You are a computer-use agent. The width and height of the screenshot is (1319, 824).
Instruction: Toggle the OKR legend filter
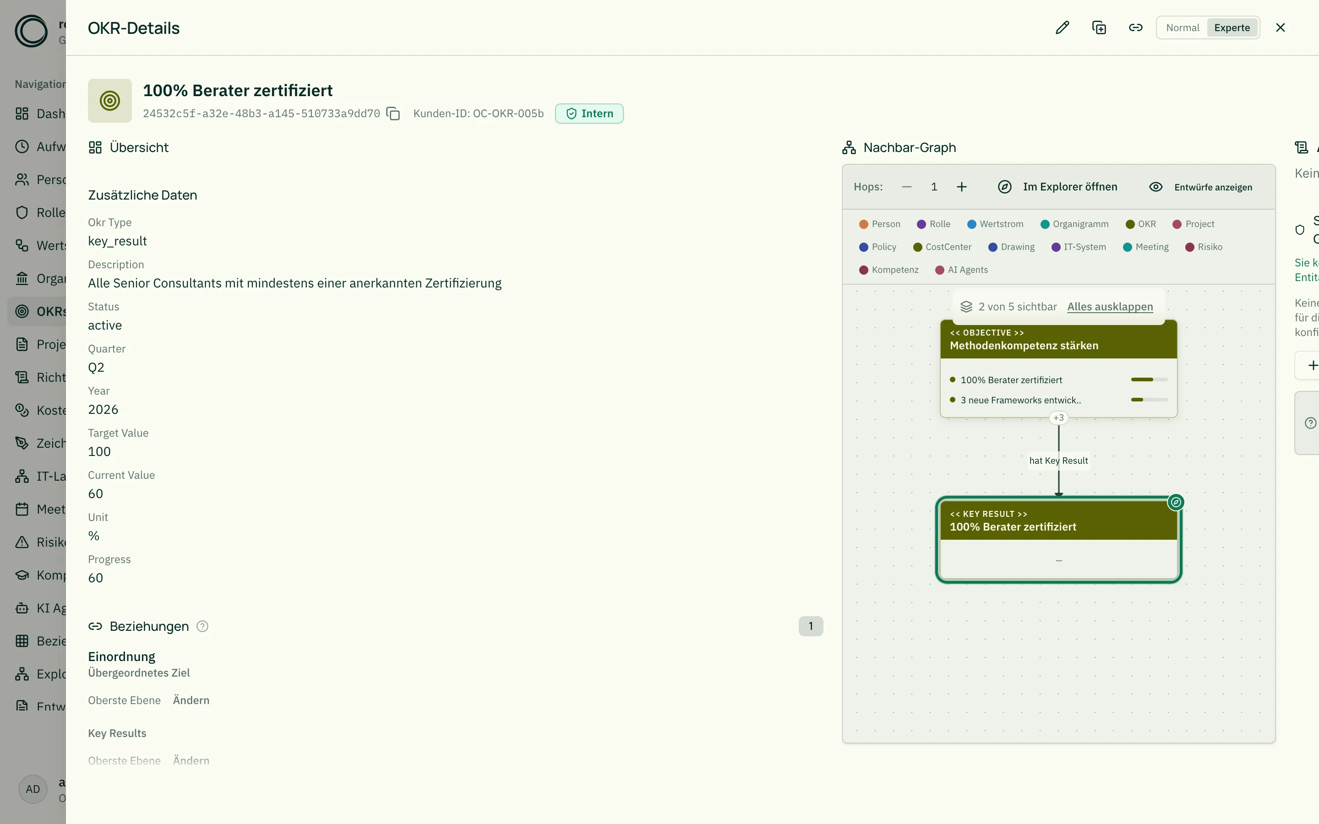click(1140, 224)
